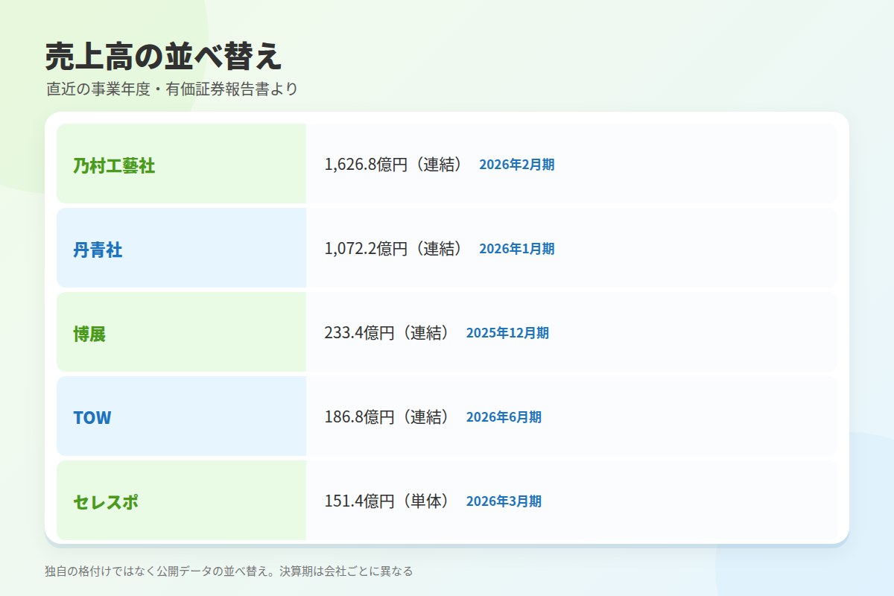Click the footnote 独自の格付けではなく公開データの並べ替え
Image resolution: width=894 pixels, height=596 pixels.
[x=155, y=571]
